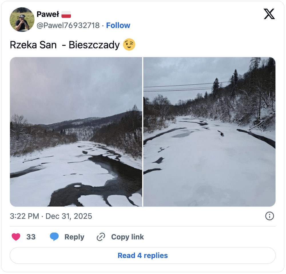
Task: Click the blue reply speech bubble icon
Action: (54, 237)
